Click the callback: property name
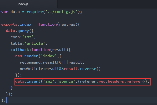This screenshot has width=157, height=105. pos(21,50)
